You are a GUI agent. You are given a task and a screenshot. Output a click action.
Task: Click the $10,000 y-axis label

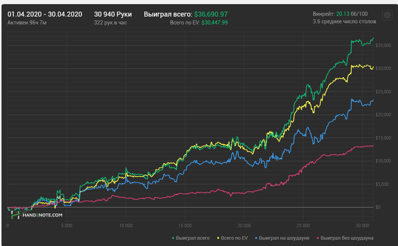tap(383, 161)
